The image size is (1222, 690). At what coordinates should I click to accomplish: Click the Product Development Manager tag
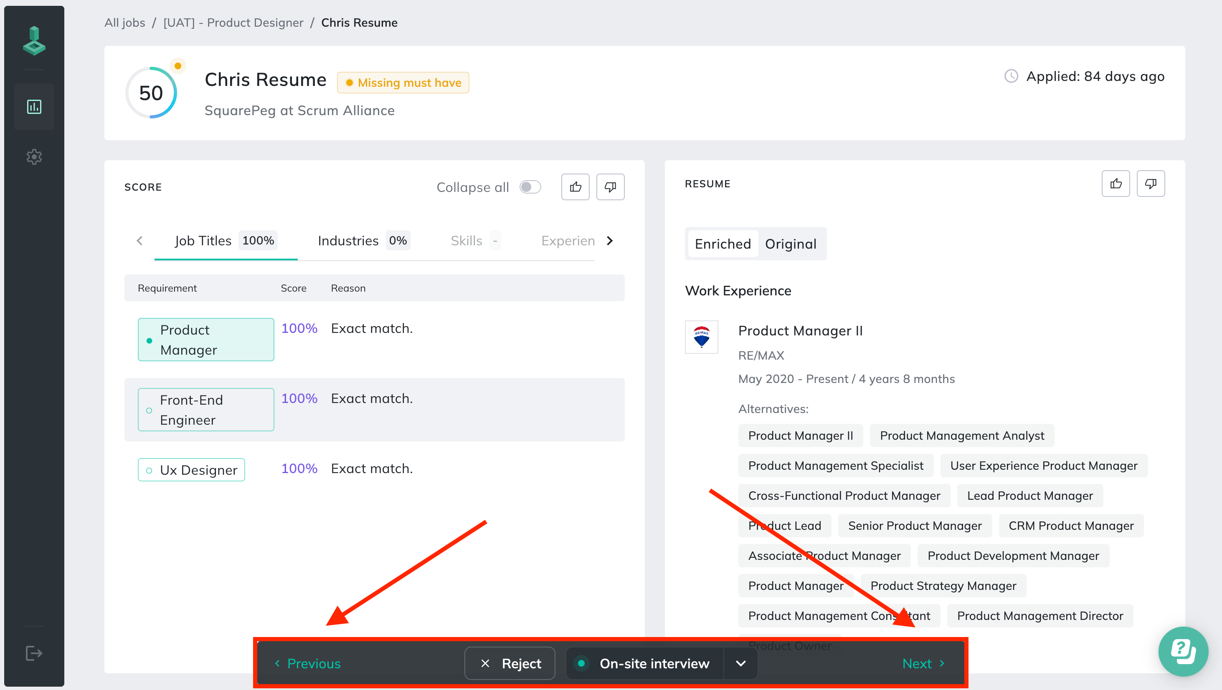pos(1013,556)
